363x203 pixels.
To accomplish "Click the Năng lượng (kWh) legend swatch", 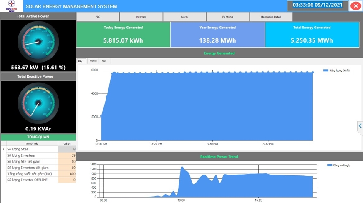I will (x=326, y=71).
